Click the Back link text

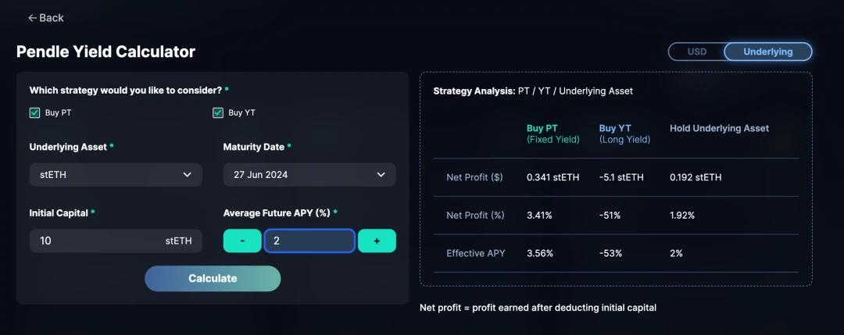52,18
